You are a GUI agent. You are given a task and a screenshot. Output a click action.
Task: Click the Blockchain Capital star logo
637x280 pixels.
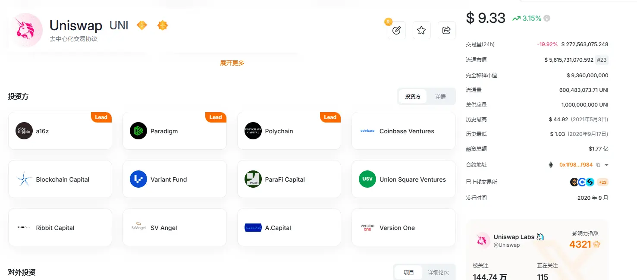[x=24, y=179]
